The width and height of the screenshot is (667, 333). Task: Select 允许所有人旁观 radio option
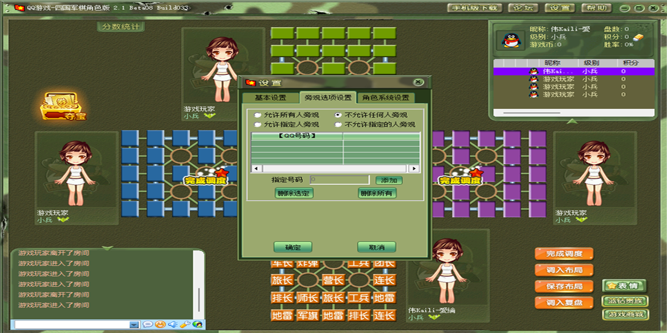click(257, 115)
